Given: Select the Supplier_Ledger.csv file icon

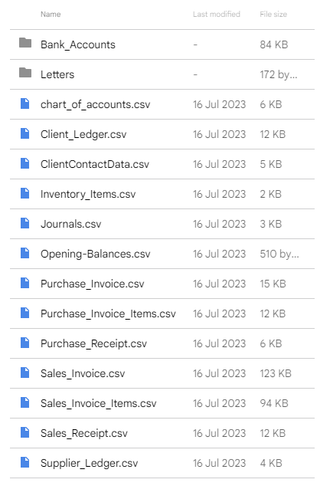Looking at the screenshot, I should click(24, 462).
